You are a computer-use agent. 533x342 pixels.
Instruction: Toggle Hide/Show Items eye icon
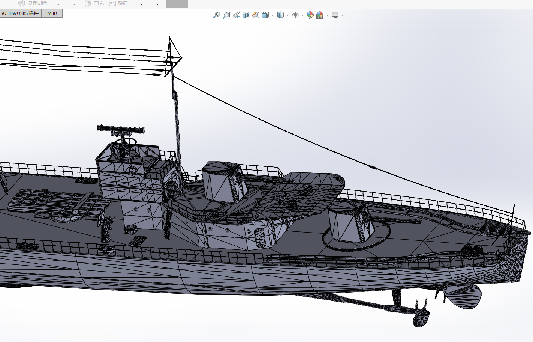point(295,15)
